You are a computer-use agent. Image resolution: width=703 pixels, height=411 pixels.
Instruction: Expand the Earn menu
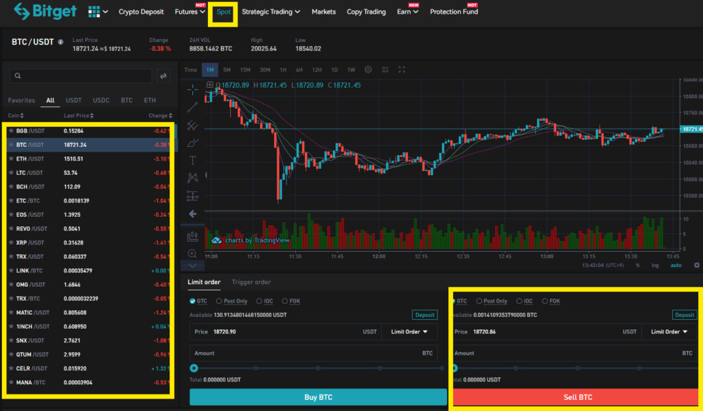(x=408, y=12)
